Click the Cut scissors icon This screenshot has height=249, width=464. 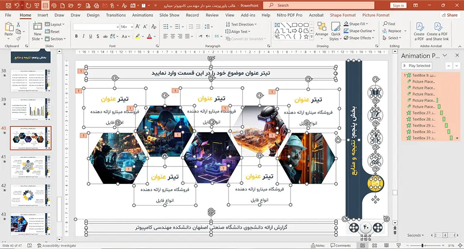click(18, 25)
